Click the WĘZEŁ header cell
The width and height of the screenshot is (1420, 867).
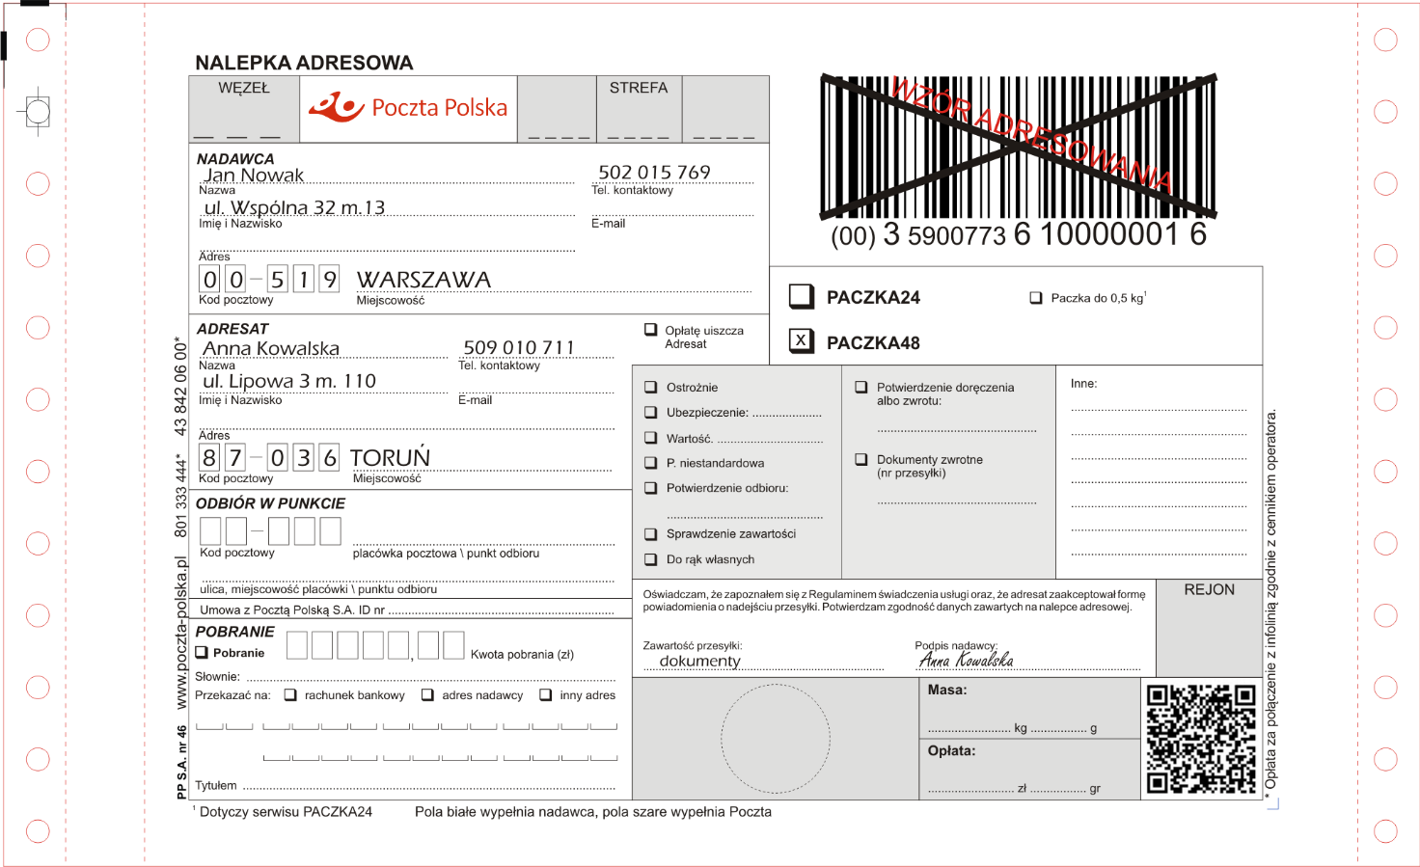244,109
